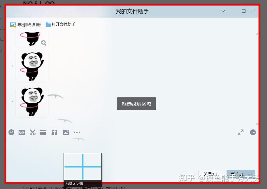Open the GIF sticker panel

tap(22, 132)
